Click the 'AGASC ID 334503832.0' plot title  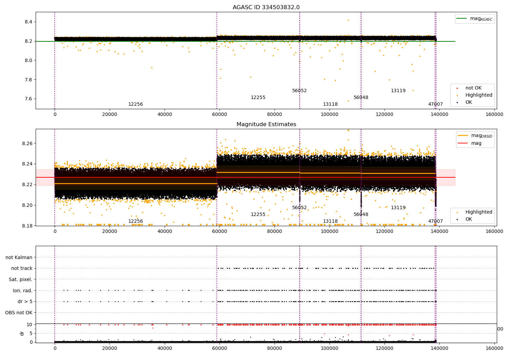(x=266, y=7)
